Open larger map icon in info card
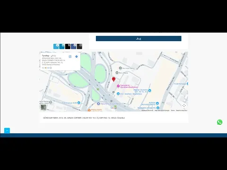 coord(70,57)
